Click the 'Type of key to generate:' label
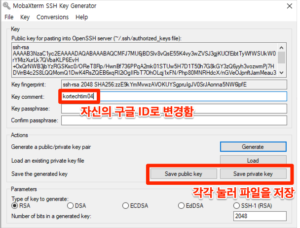300x228 pixels. [40, 199]
